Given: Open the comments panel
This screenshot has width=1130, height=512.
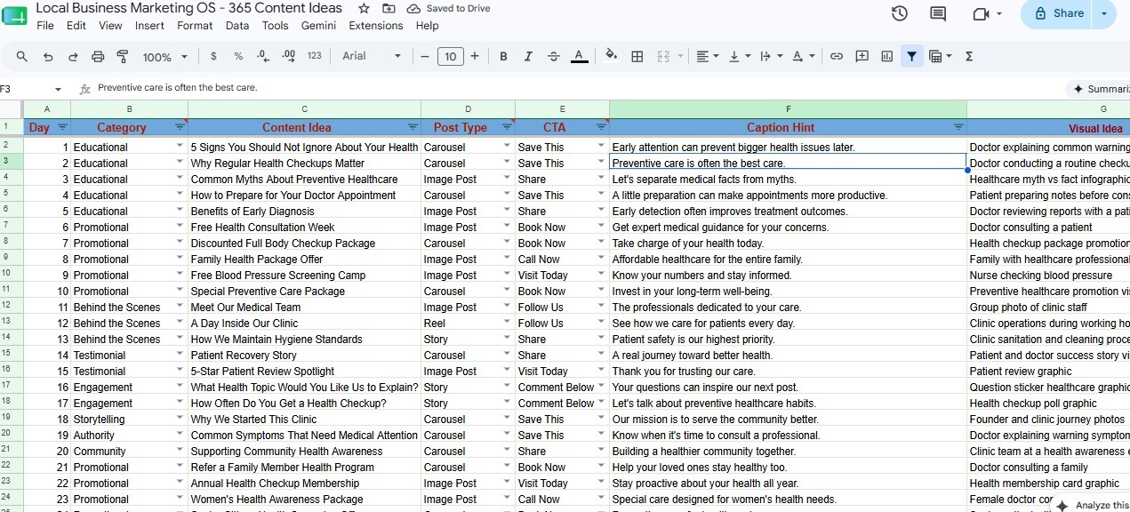Looking at the screenshot, I should pos(938,13).
